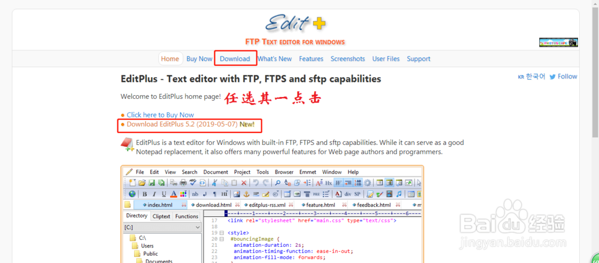Click the Cut scissors icon
This screenshot has width=599, height=263.
click(x=214, y=183)
